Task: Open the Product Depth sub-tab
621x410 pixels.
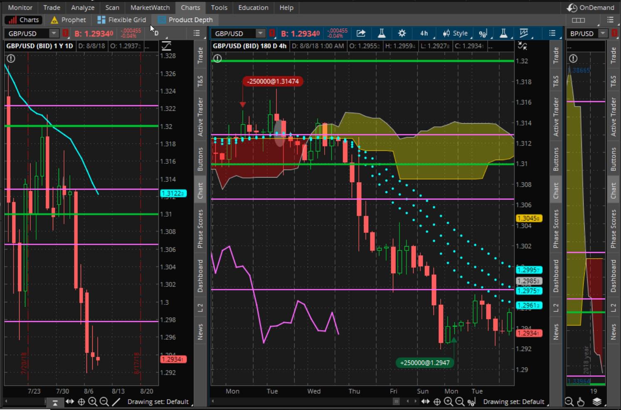Action: [185, 20]
